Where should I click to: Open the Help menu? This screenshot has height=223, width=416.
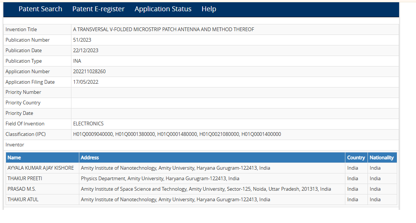[209, 9]
